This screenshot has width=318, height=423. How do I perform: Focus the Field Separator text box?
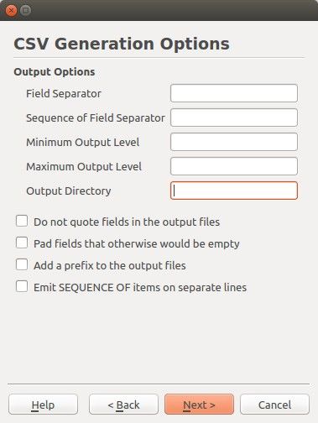pyautogui.click(x=234, y=93)
